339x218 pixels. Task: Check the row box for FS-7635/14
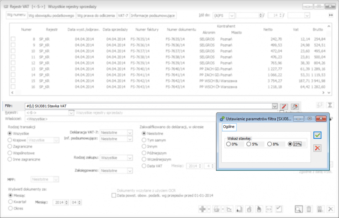tap(13, 39)
